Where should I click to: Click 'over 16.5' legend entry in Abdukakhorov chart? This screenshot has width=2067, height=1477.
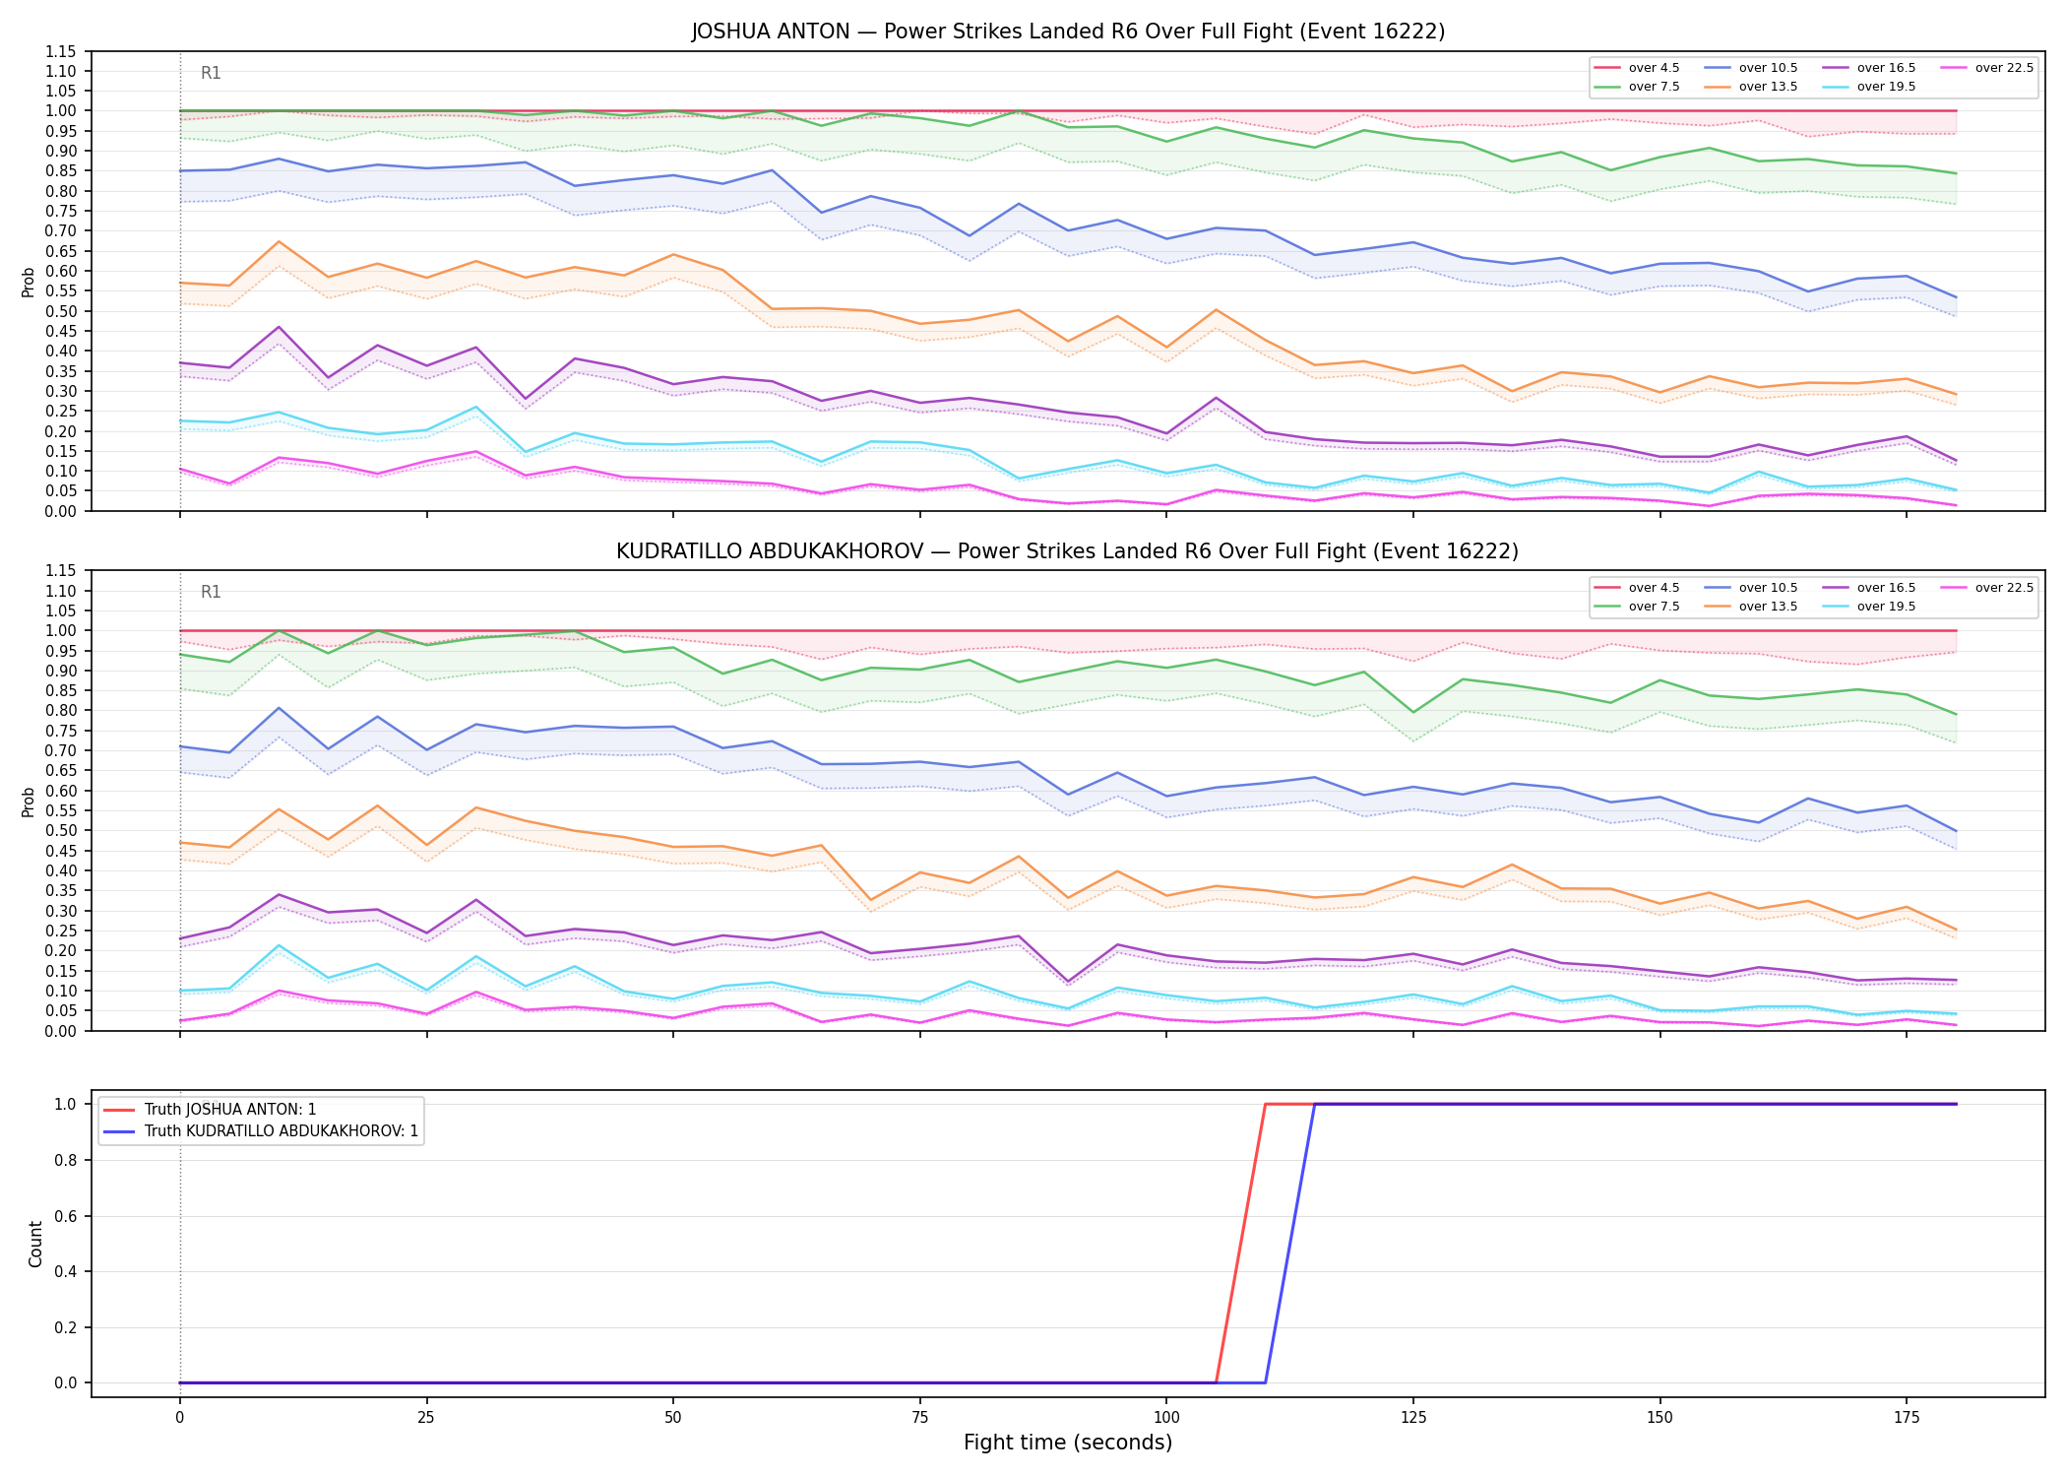tap(1869, 588)
